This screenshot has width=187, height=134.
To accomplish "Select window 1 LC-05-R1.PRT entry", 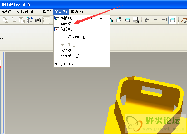I will coord(82,64).
